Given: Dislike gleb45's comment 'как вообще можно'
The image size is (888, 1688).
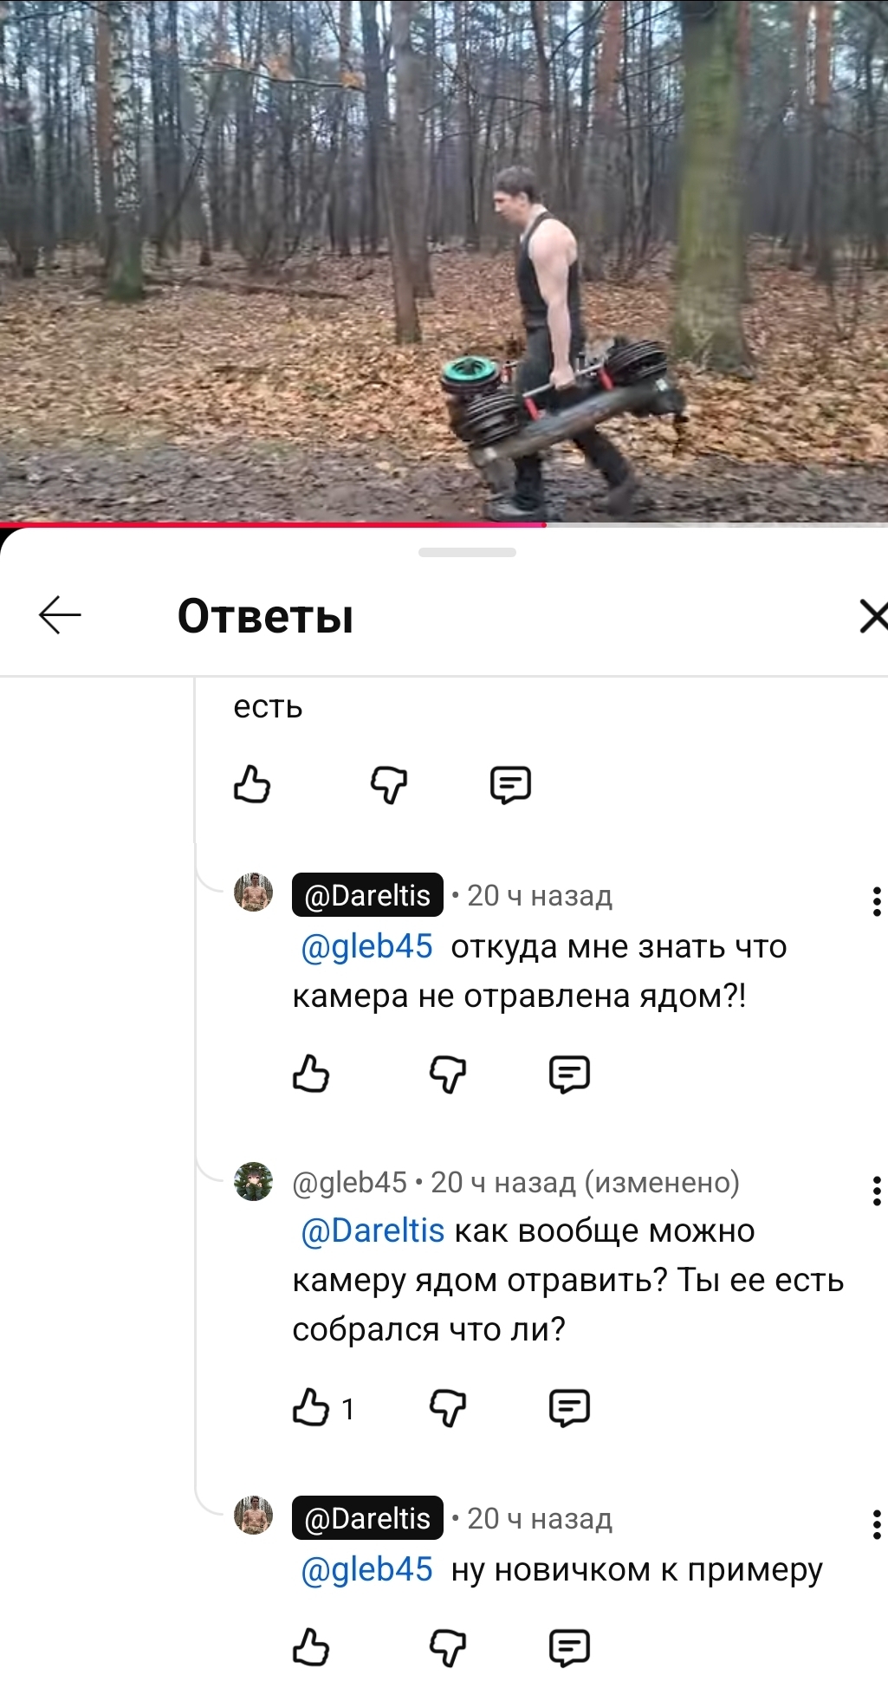Looking at the screenshot, I should 448,1408.
